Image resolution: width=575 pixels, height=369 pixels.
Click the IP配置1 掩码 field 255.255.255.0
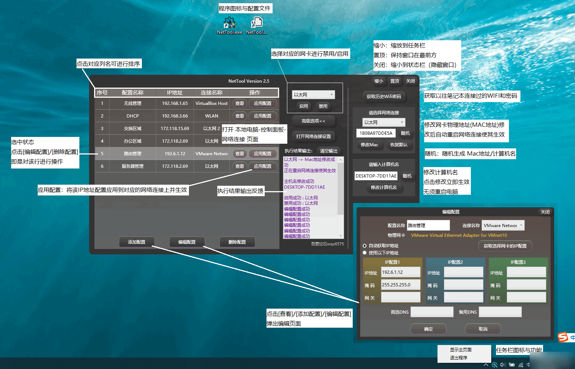pos(401,285)
